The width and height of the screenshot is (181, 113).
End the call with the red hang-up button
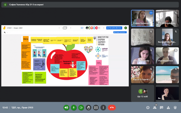112,108
